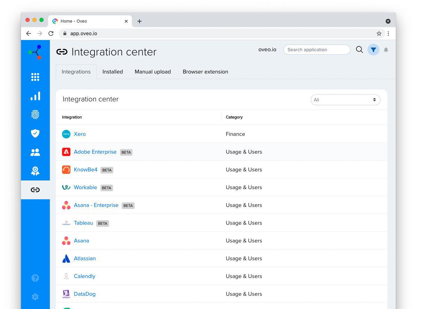Open notifications via the bell icon
The width and height of the screenshot is (431, 309).
coord(386,49)
